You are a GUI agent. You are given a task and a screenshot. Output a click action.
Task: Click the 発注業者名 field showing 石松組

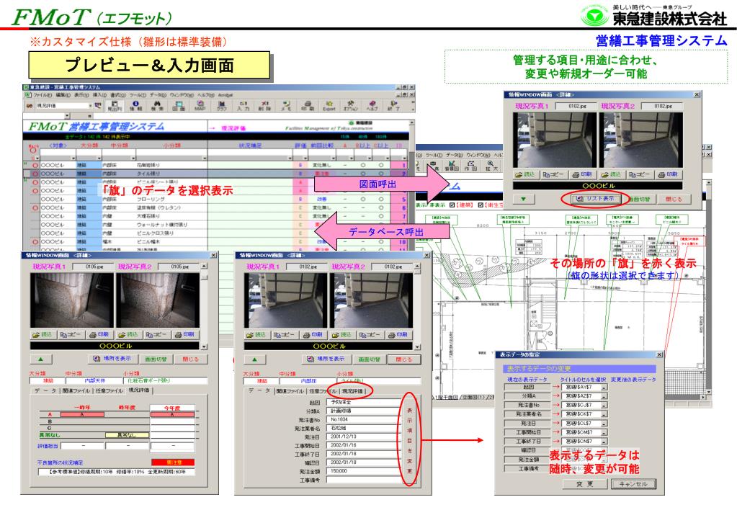(x=363, y=428)
